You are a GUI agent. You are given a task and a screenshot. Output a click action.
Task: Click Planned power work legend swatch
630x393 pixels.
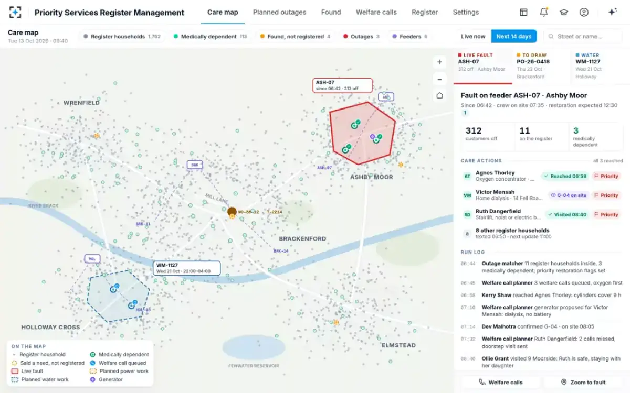coord(93,371)
